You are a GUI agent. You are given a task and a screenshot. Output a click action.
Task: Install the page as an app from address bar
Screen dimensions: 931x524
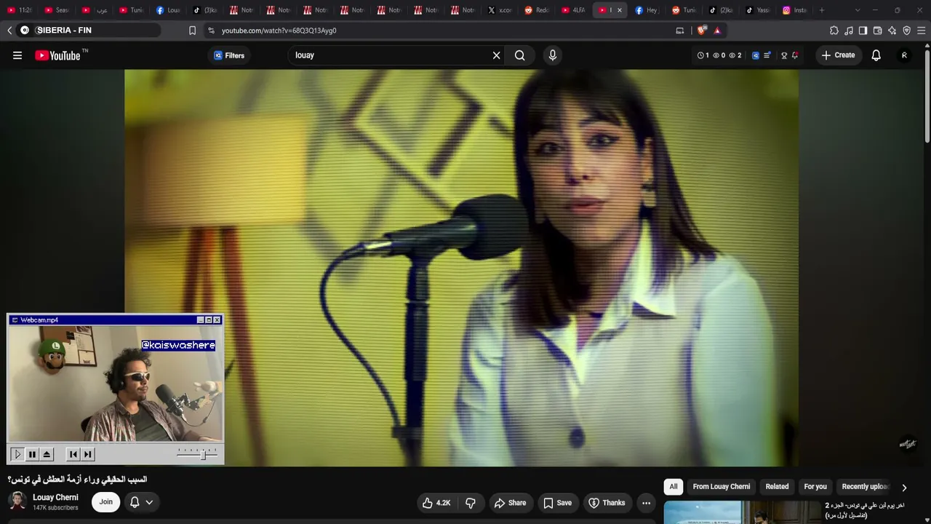tap(680, 31)
